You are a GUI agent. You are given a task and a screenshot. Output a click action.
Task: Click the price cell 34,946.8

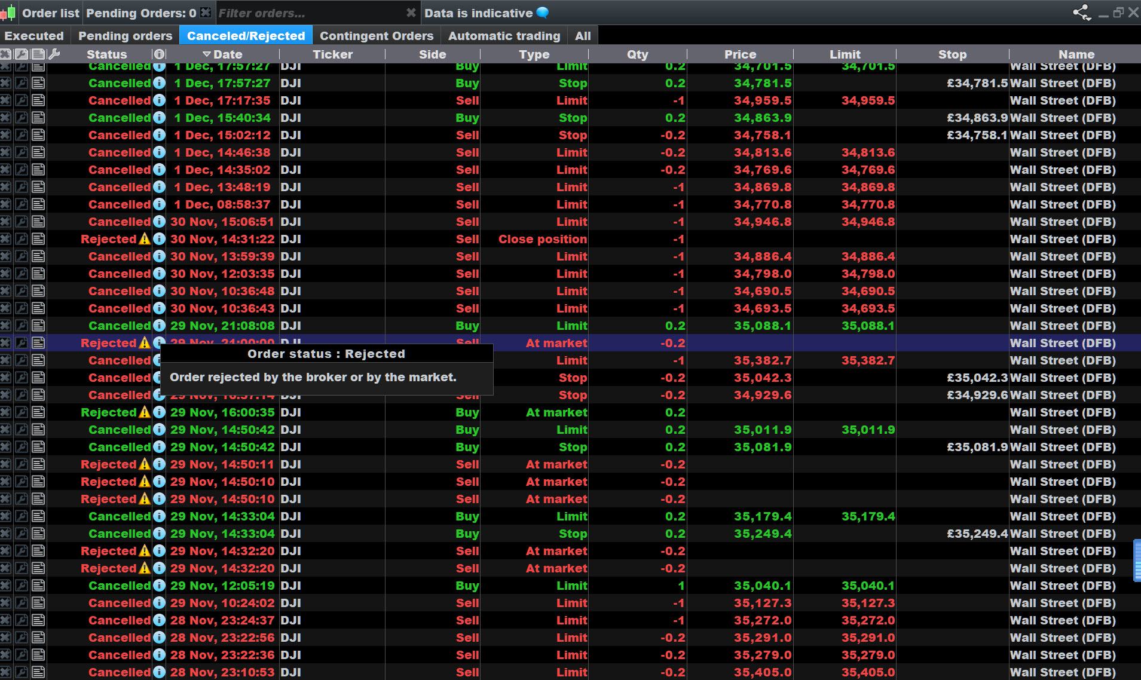tap(763, 222)
